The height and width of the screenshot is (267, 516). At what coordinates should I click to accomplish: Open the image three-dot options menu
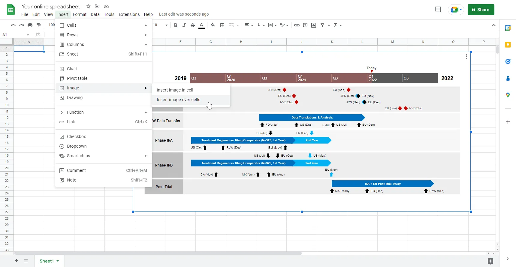pyautogui.click(x=466, y=57)
